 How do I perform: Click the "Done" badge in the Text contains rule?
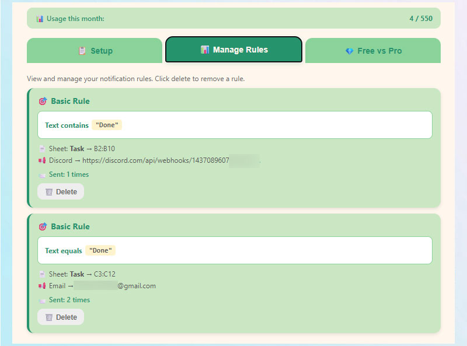tap(107, 125)
